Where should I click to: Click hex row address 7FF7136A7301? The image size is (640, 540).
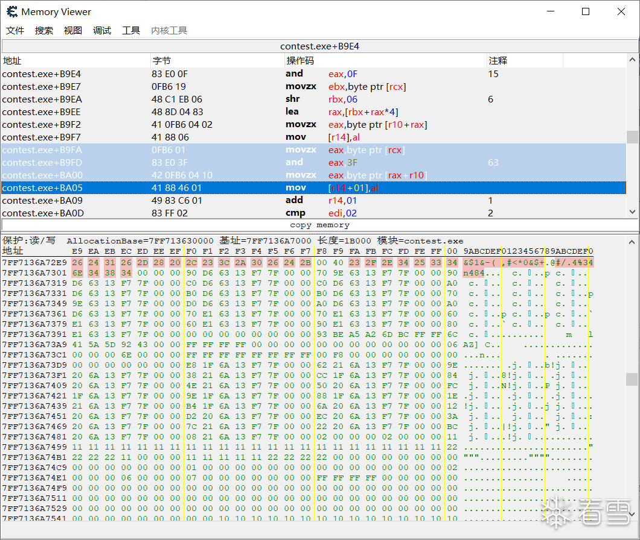pos(34,273)
